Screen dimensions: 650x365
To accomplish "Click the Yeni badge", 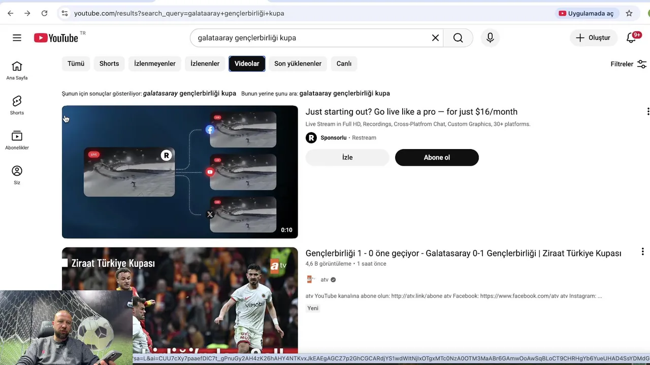I will pyautogui.click(x=313, y=308).
